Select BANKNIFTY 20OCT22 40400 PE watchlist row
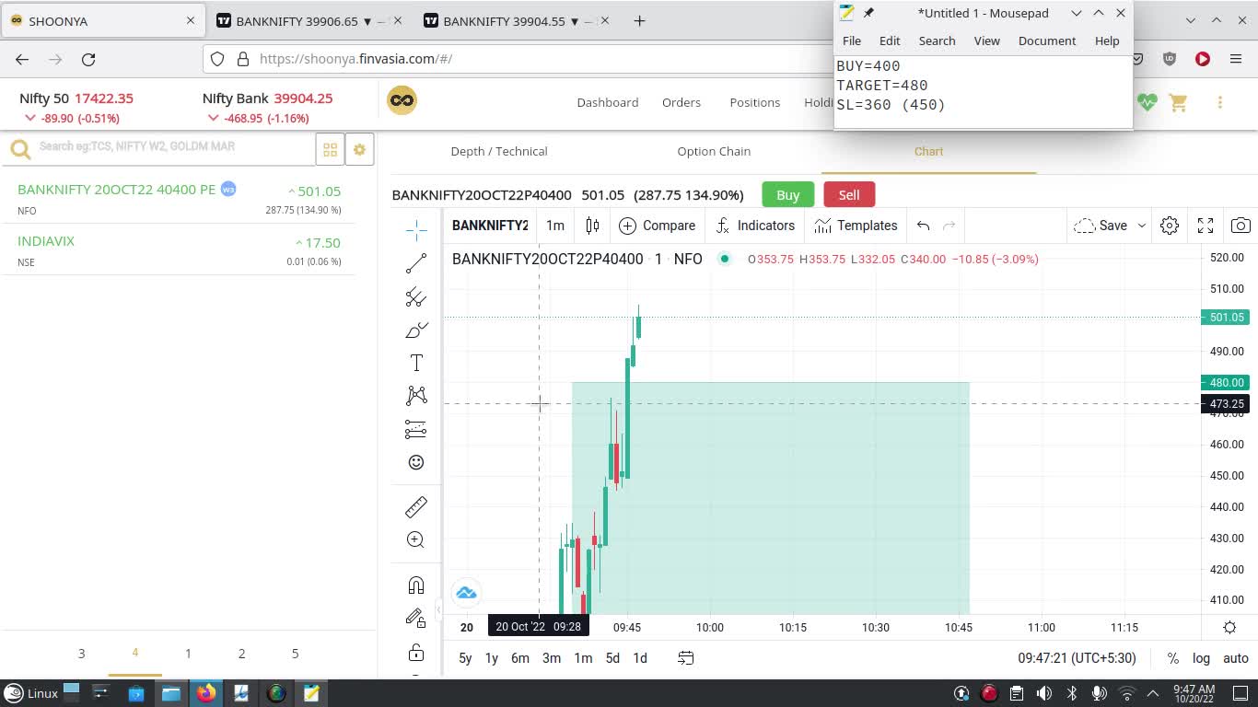 (x=180, y=199)
